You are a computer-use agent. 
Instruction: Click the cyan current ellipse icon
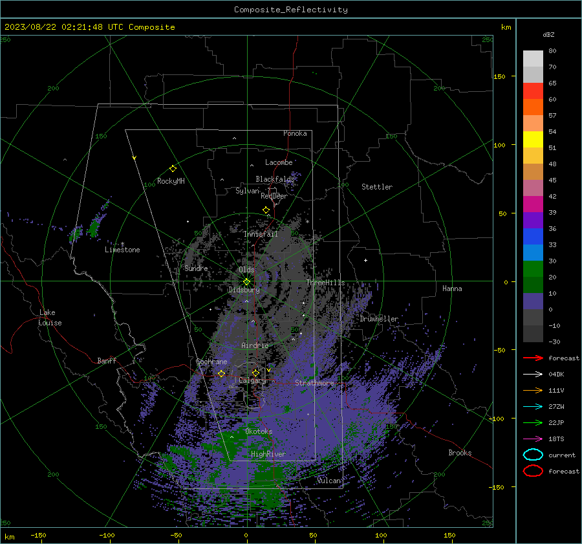[x=533, y=455]
